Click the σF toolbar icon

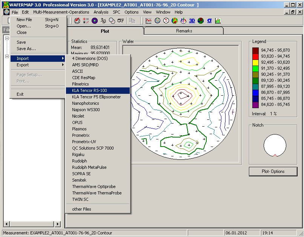pyautogui.click(x=121, y=21)
